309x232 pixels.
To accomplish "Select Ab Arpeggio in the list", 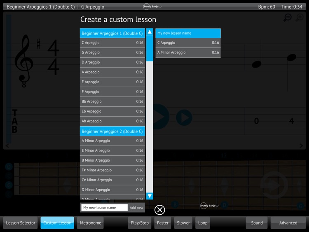I will (x=112, y=121).
